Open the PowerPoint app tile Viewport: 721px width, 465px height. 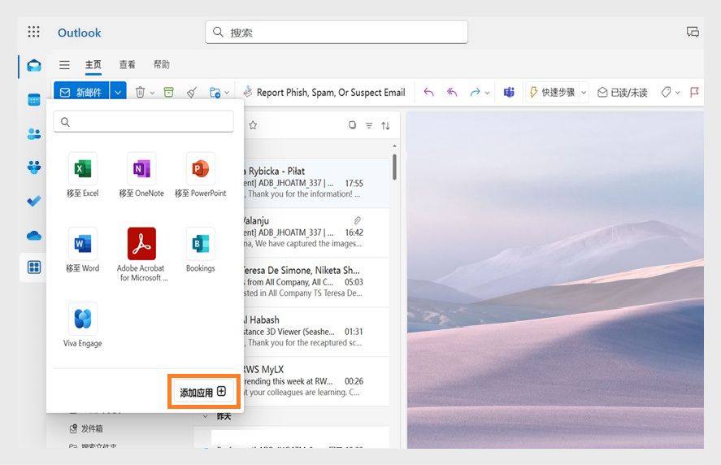(201, 176)
